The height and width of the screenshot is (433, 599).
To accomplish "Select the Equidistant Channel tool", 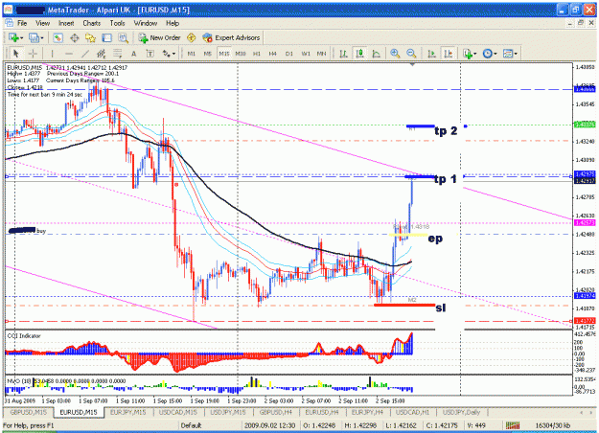I will (x=102, y=54).
